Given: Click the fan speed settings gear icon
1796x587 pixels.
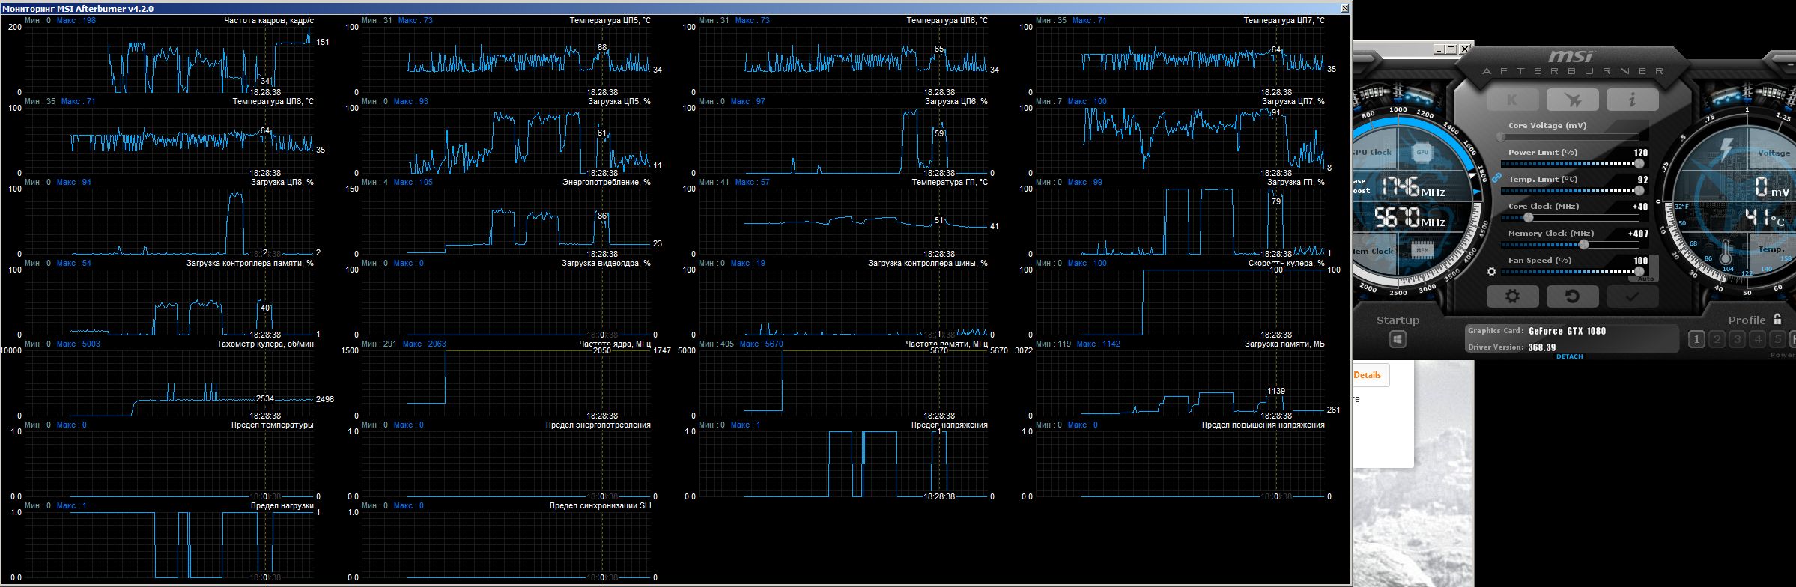Looking at the screenshot, I should [x=1492, y=272].
